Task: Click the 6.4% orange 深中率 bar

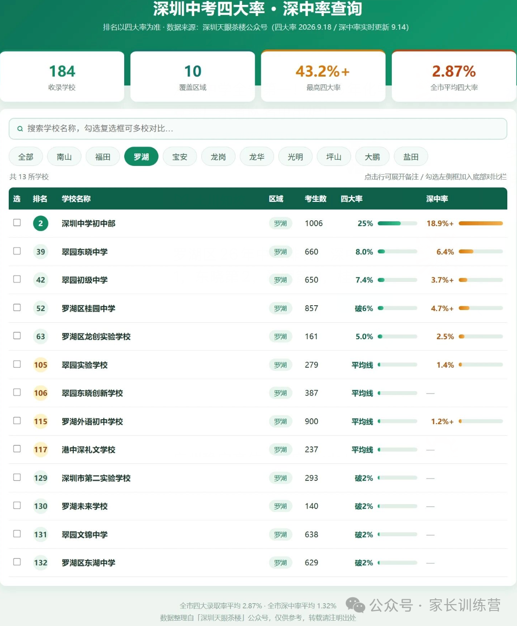Action: coord(481,251)
